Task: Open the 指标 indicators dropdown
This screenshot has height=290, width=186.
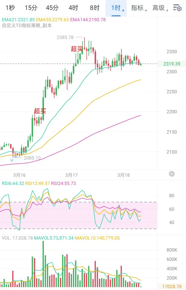Action: coord(139,8)
